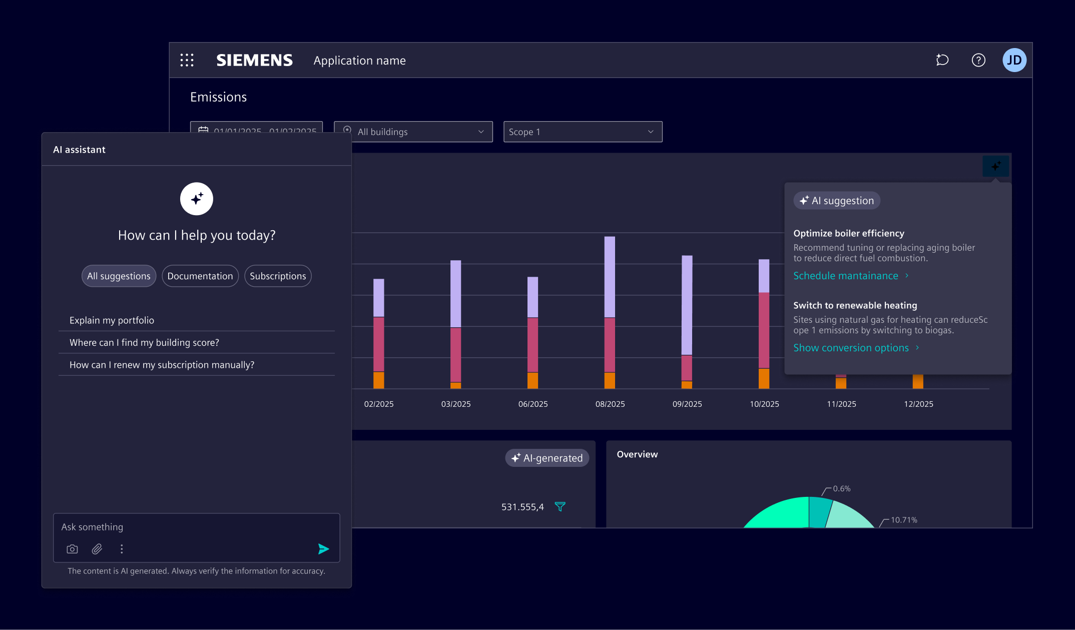Open the three-dot more options in chat input
This screenshot has height=630, width=1075.
[x=122, y=549]
